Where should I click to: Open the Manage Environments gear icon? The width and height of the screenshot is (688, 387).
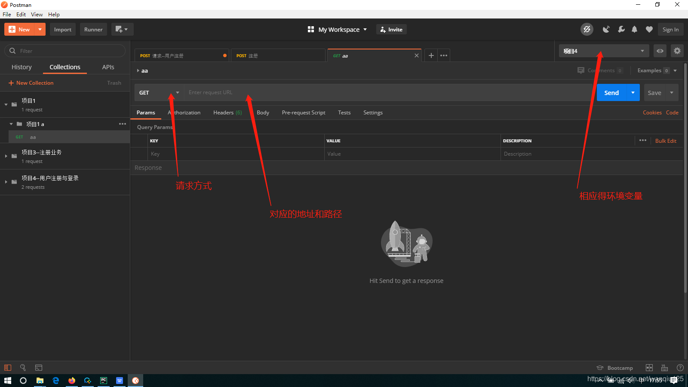[677, 51]
